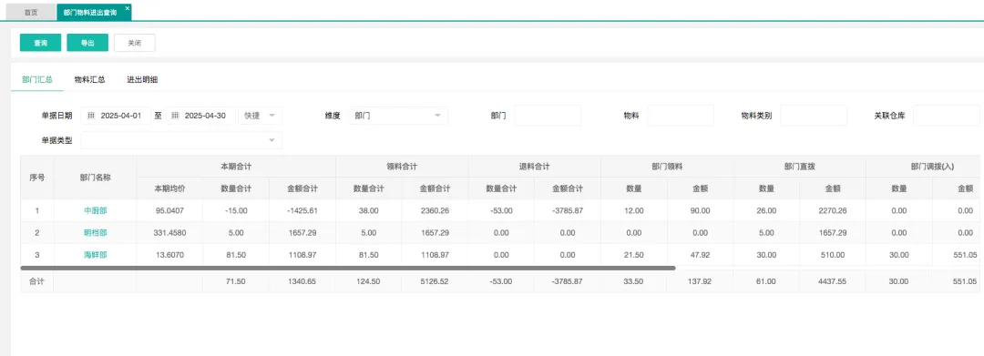Open the 明档部 department link
Image resolution: width=984 pixels, height=356 pixels.
pos(96,232)
